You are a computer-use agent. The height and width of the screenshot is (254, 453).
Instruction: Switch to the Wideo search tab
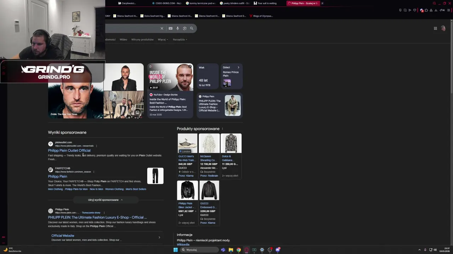point(123,40)
